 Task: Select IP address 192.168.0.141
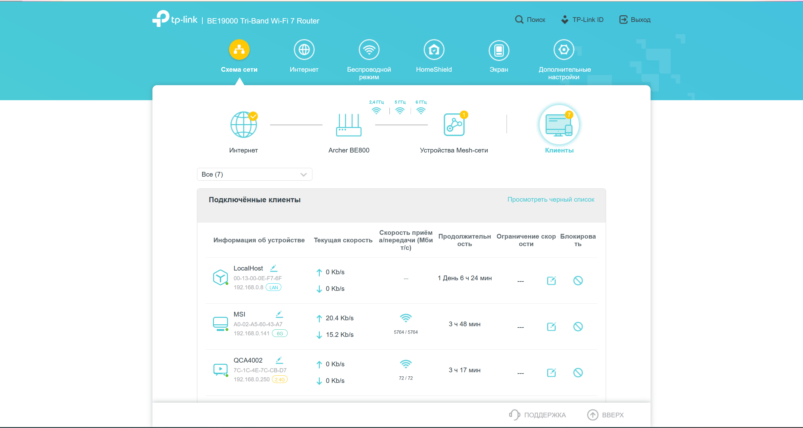tap(252, 333)
